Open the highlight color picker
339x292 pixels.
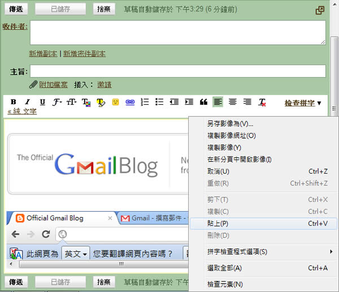click(x=101, y=102)
